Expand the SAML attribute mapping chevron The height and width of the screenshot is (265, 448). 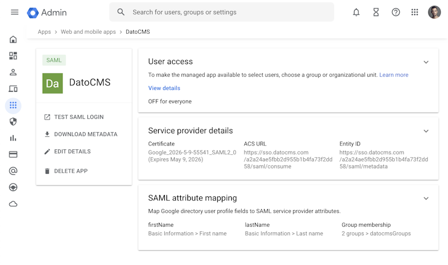tap(426, 199)
